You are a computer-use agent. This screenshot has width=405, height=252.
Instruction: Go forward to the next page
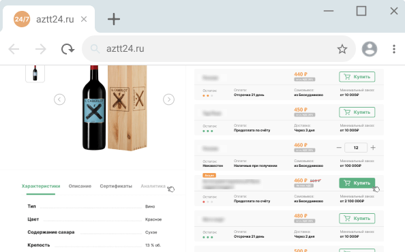coord(40,49)
